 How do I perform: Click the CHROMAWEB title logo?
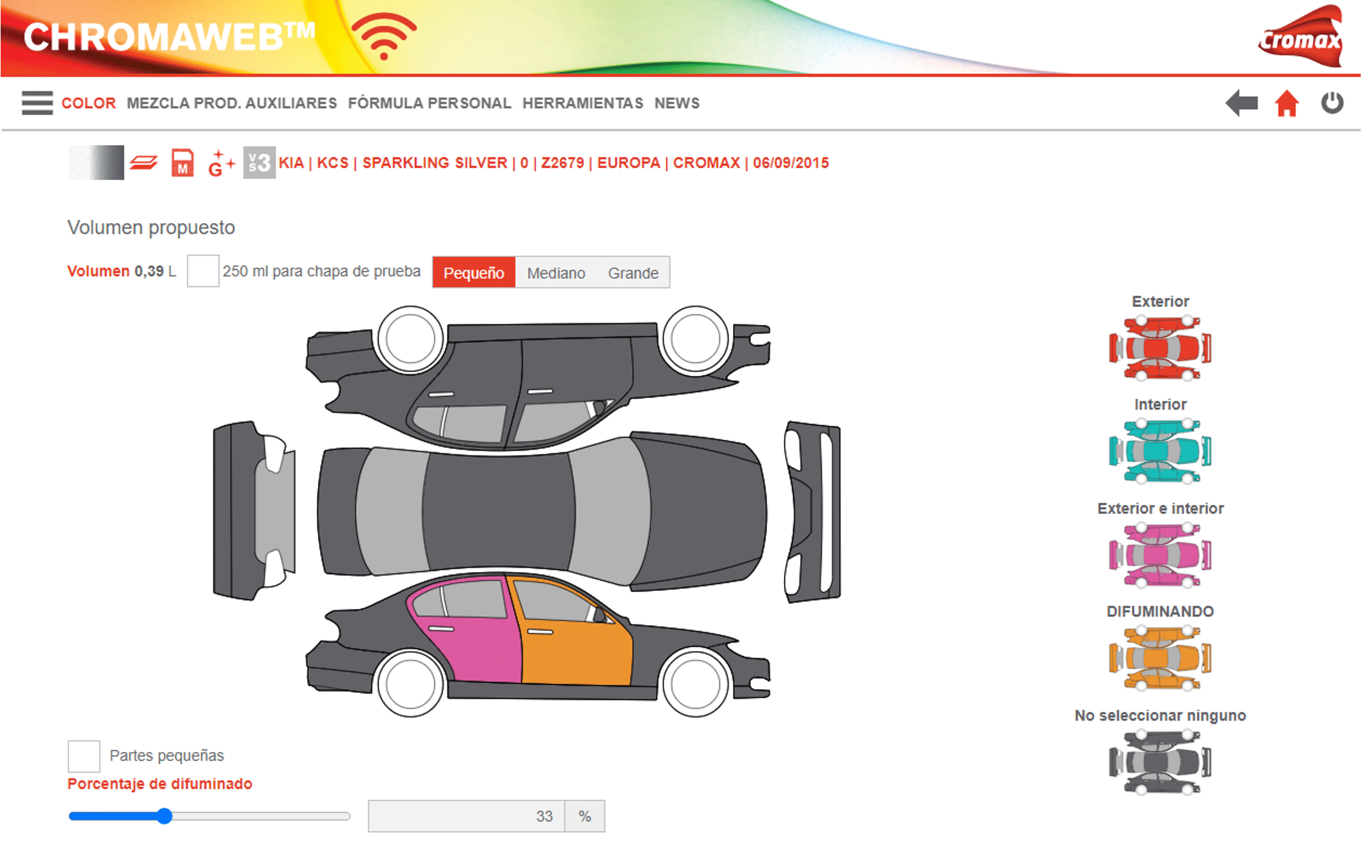tap(170, 37)
